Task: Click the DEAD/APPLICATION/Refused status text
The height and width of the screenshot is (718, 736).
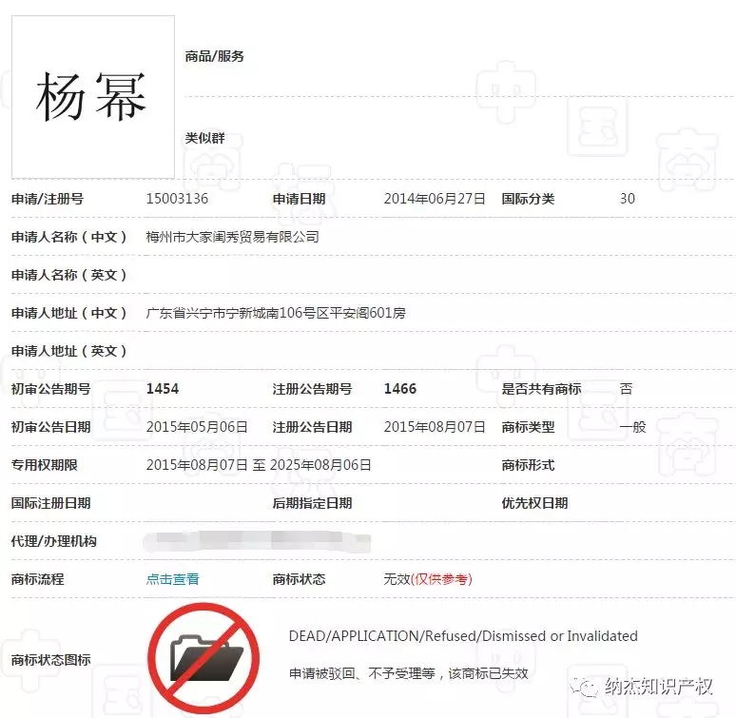Action: (x=463, y=636)
